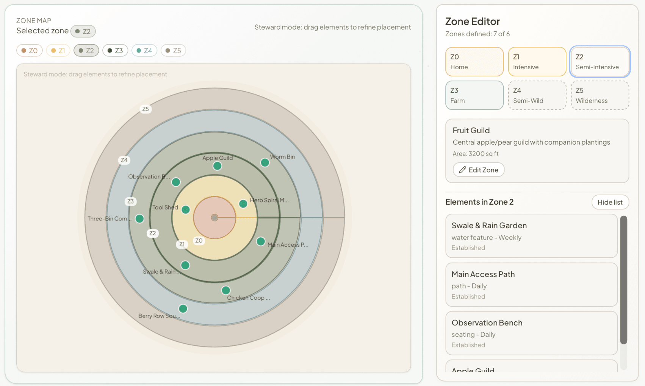Viewport: 645px width, 386px height.
Task: Click the Main Access Path marker on the map
Action: pos(260,241)
